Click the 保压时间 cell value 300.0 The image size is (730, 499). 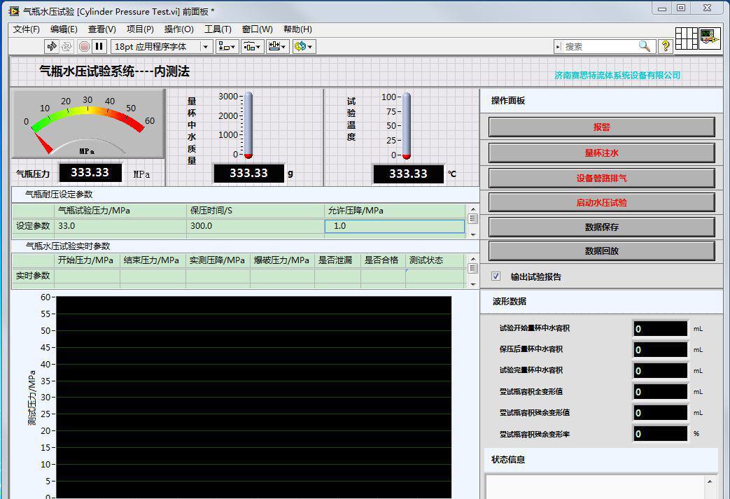pos(255,226)
